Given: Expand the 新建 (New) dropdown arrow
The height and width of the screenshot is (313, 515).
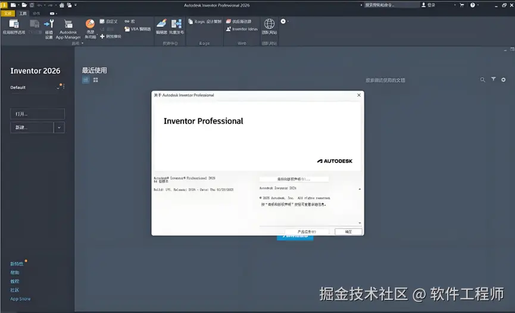Looking at the screenshot, I should (59, 127).
